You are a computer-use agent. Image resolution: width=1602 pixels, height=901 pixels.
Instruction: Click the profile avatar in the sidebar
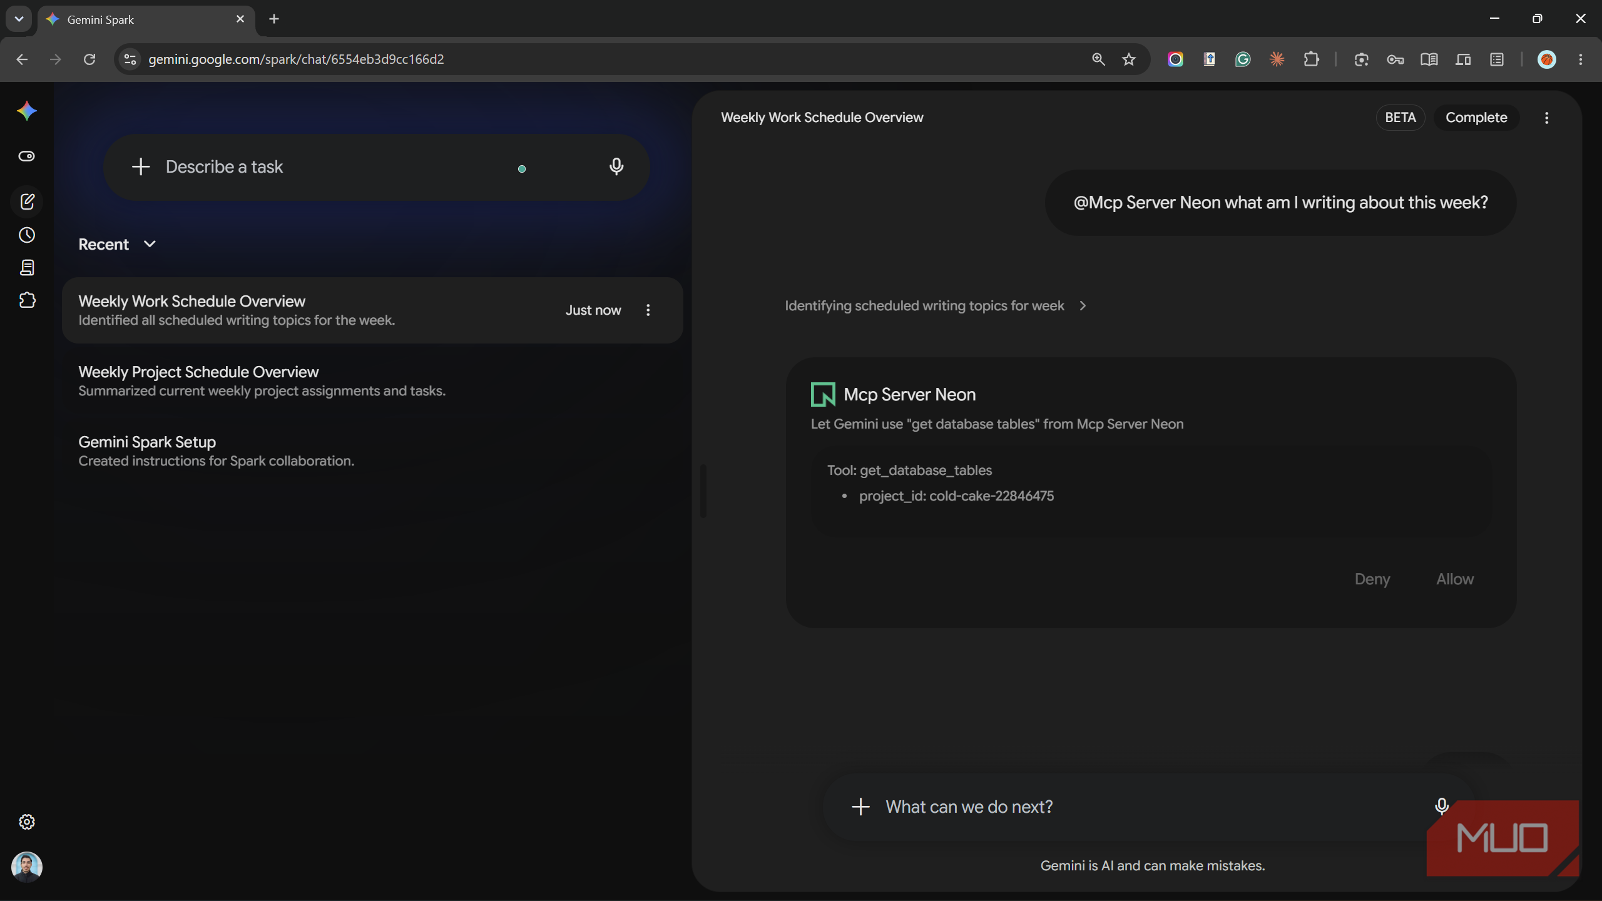(x=27, y=867)
